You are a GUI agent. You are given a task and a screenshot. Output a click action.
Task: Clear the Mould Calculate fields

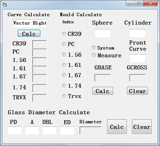[x=137, y=91]
